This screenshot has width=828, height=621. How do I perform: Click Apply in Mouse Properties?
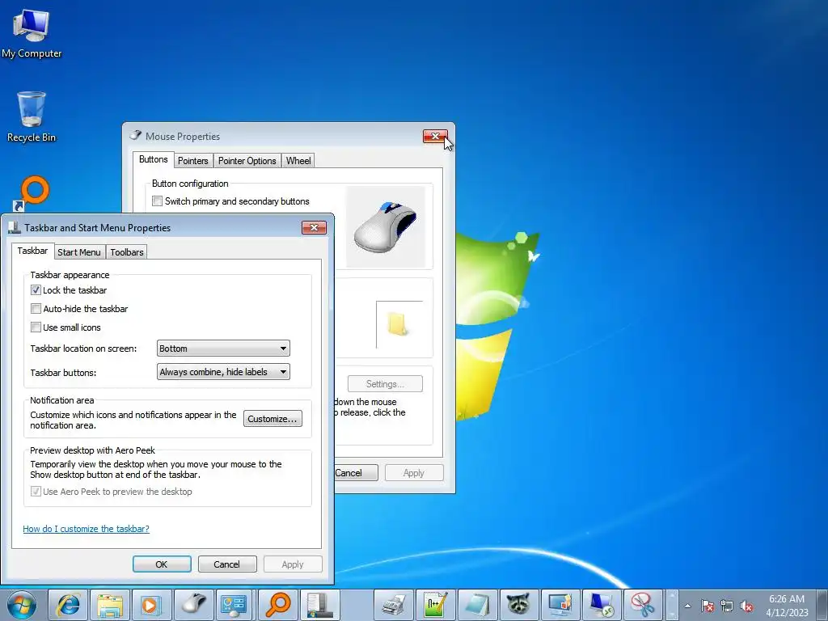pos(414,472)
